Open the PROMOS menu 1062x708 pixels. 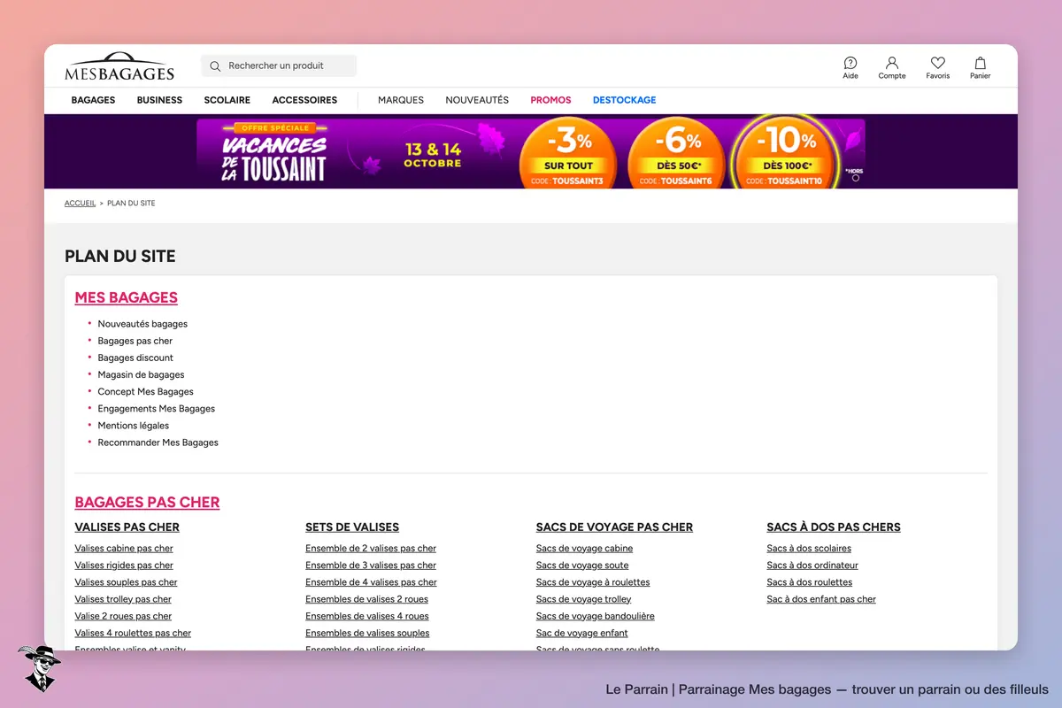pyautogui.click(x=550, y=100)
